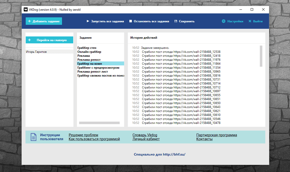Click the log entry wall-2158488_10546
This screenshot has height=172, width=290.
(x=176, y=119)
